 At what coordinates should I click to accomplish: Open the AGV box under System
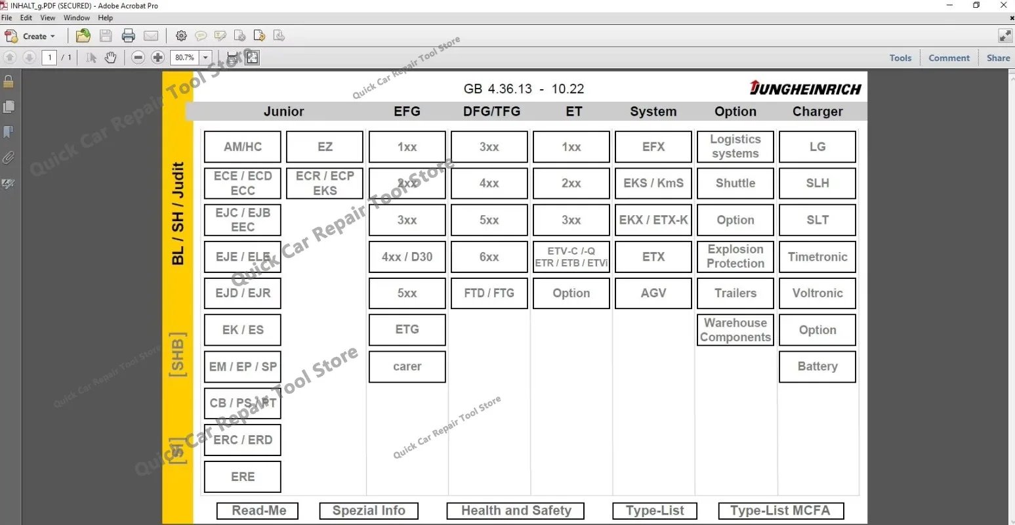click(x=653, y=293)
